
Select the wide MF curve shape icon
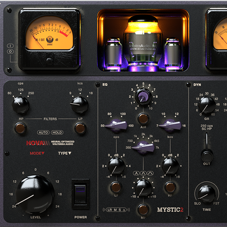point(150,173)
